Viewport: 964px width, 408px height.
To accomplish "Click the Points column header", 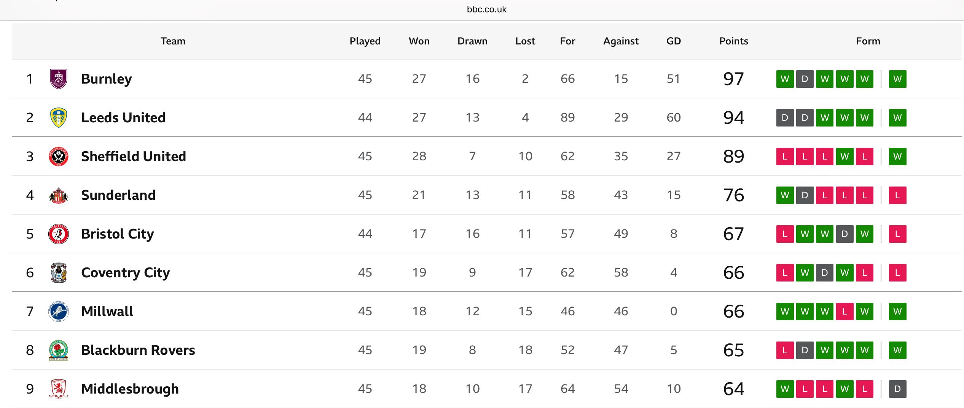I will point(734,41).
